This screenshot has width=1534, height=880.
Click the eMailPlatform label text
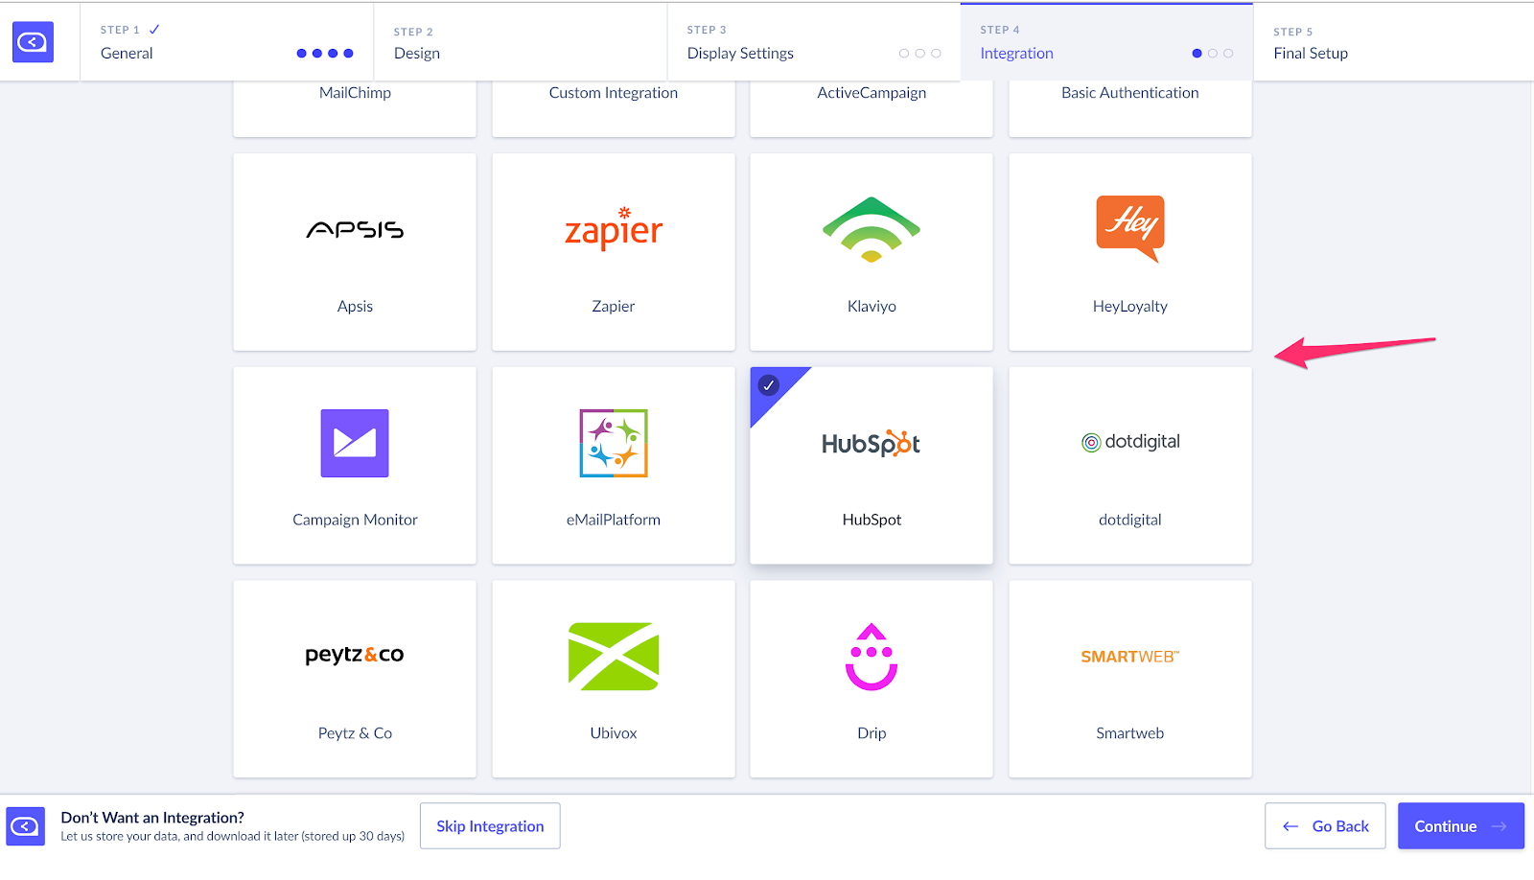(614, 520)
